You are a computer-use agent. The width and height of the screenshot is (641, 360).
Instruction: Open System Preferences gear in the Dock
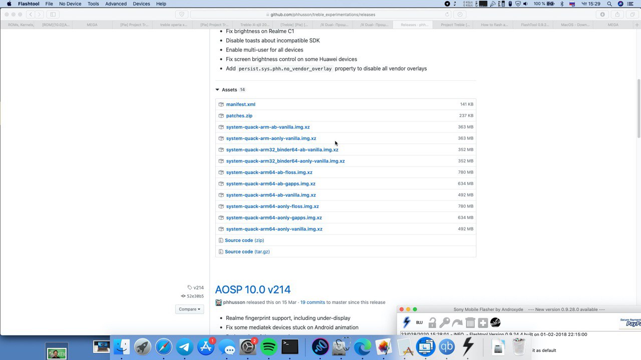(x=248, y=346)
